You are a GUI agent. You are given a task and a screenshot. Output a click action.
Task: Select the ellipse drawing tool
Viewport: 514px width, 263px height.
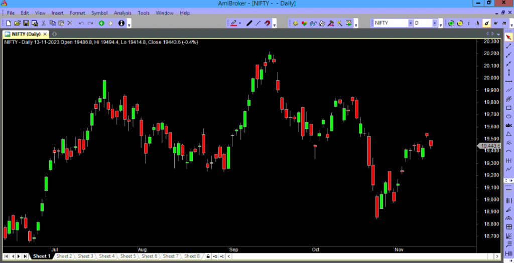pos(509,116)
